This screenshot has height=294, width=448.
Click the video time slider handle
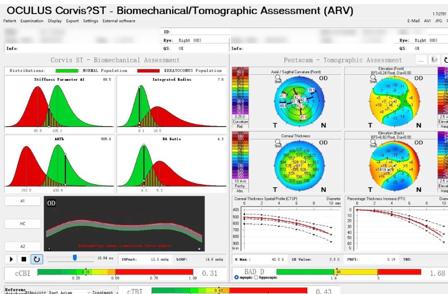point(75,257)
